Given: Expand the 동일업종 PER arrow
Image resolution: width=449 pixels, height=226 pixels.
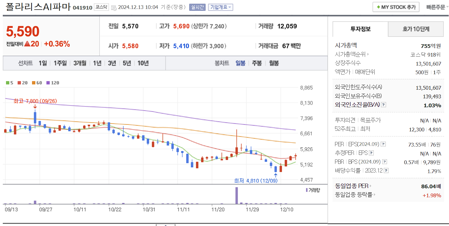Looking at the screenshot, I should click(371, 186).
